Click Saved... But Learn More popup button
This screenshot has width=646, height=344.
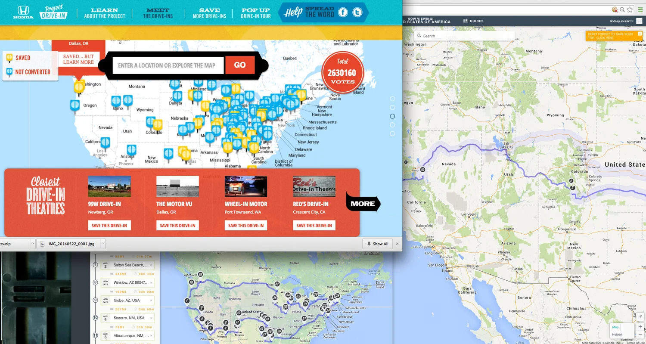[78, 59]
